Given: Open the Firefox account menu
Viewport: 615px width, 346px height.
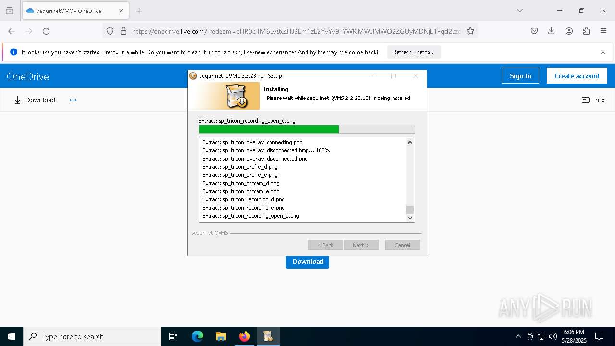Looking at the screenshot, I should 569,31.
